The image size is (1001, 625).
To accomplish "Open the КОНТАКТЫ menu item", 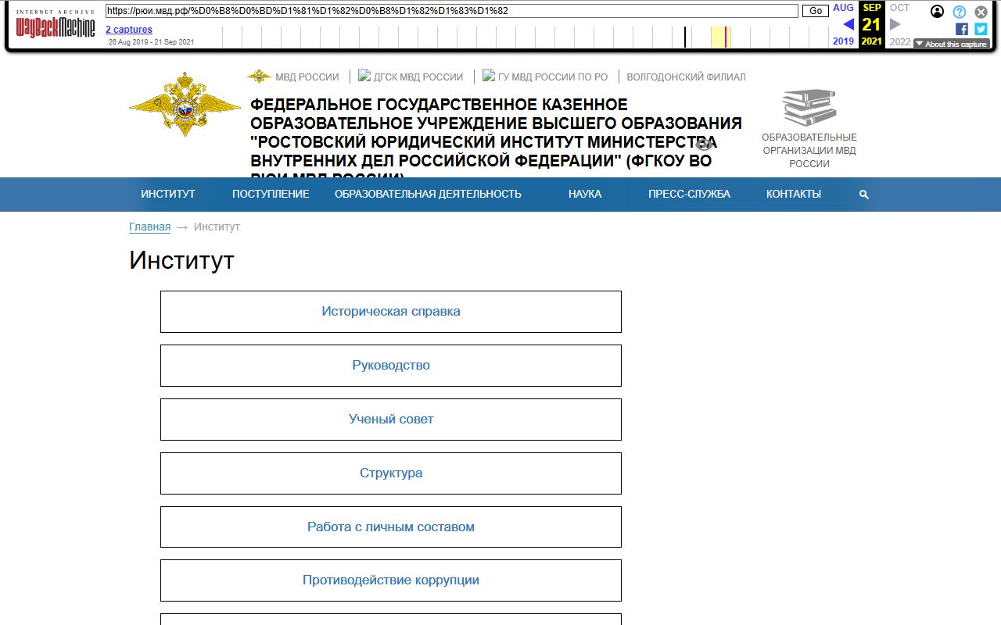I will coord(794,195).
